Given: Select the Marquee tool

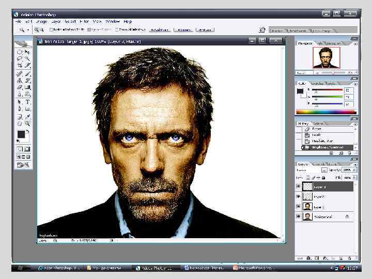Looking at the screenshot, I should click(20, 52).
